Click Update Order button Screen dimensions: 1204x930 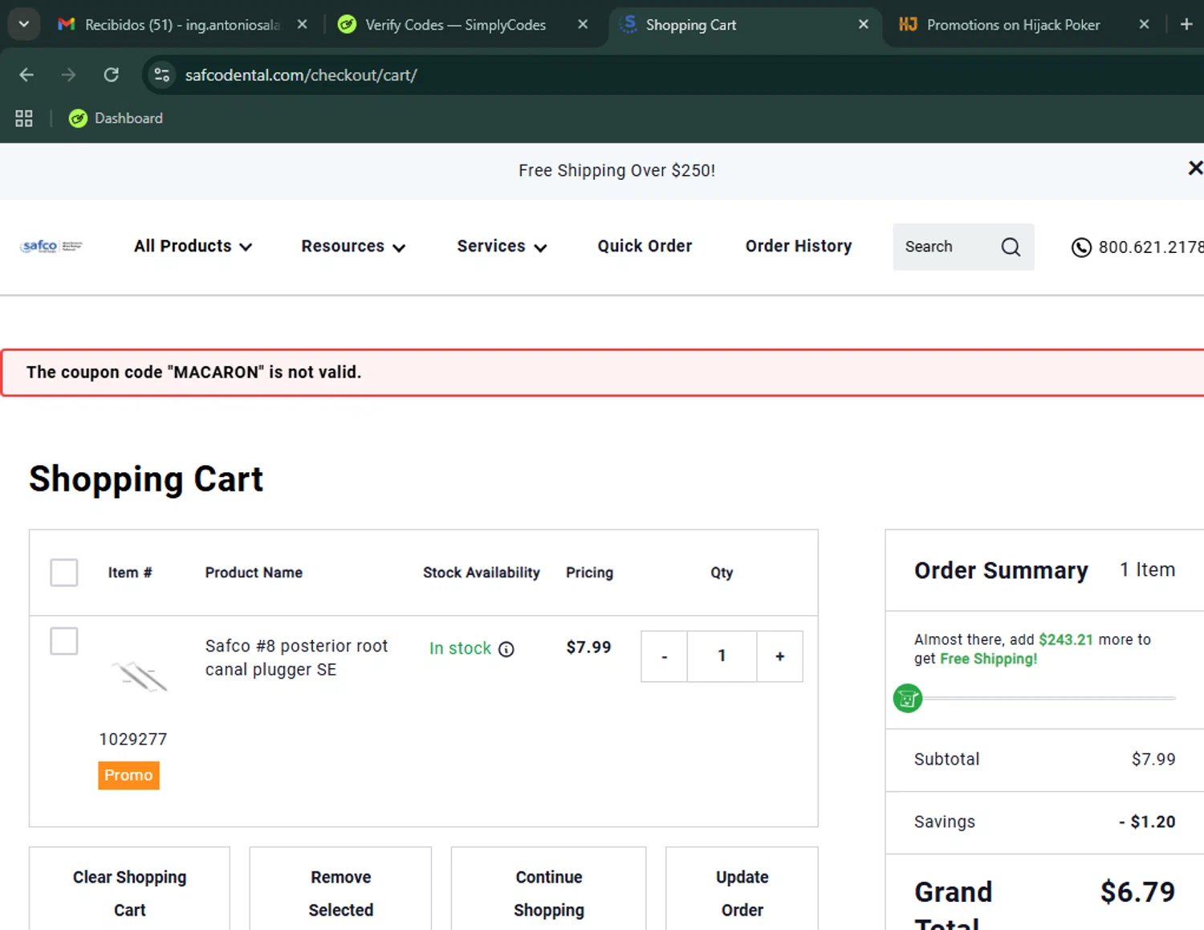742,889
